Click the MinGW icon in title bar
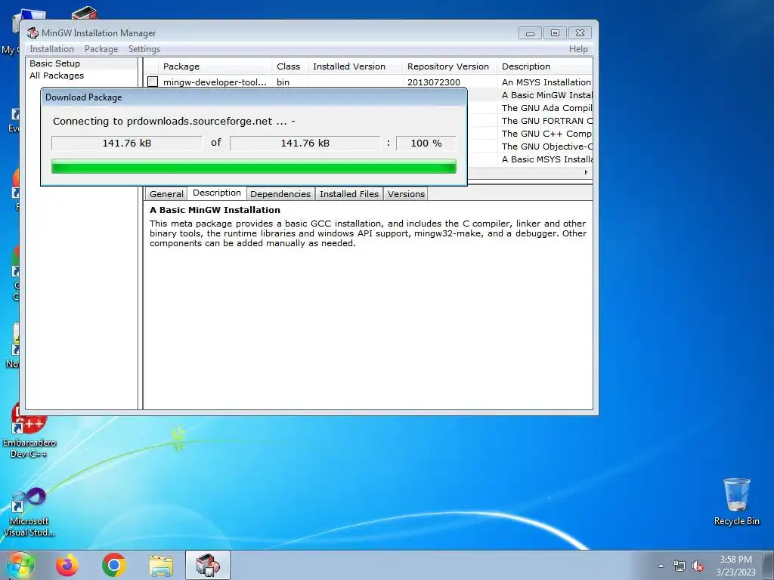 click(x=33, y=33)
